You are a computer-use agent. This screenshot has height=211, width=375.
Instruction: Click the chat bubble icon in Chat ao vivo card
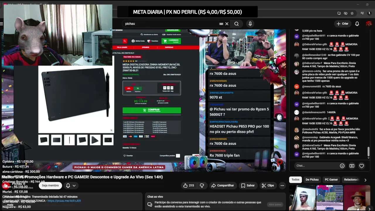[x=150, y=204]
